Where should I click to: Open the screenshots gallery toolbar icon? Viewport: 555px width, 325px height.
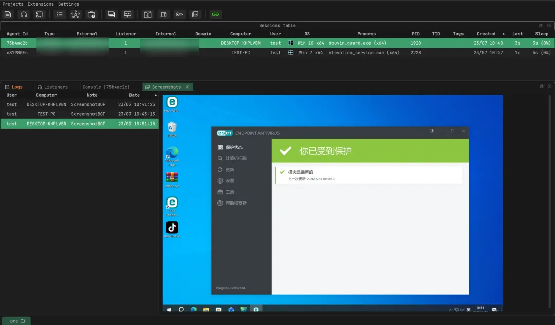coord(195,14)
